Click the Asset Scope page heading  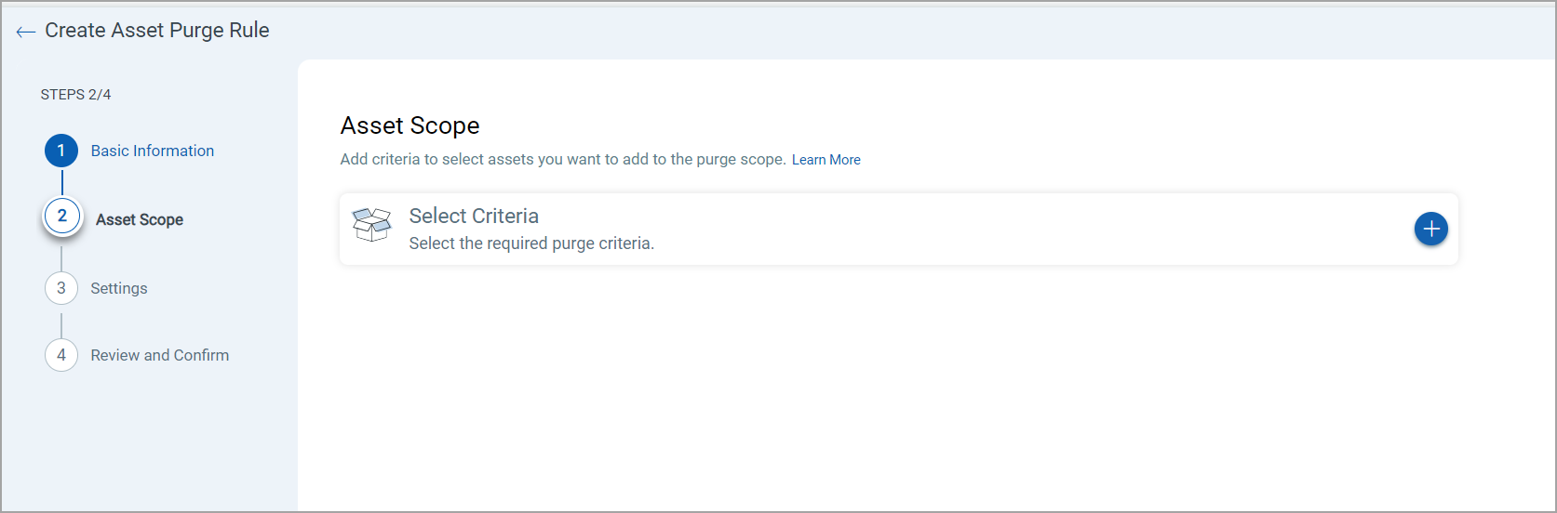pos(410,125)
